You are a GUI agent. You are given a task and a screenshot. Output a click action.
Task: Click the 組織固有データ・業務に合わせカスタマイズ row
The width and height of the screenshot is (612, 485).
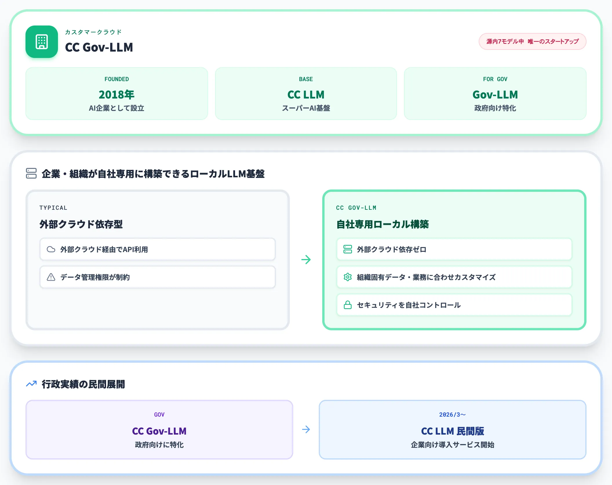[454, 277]
